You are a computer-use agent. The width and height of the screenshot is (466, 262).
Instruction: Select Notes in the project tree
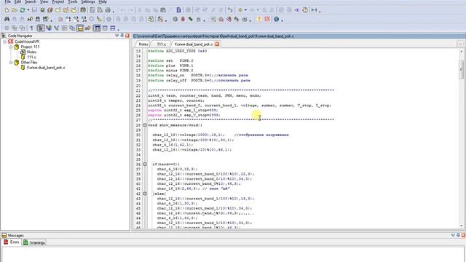point(31,52)
